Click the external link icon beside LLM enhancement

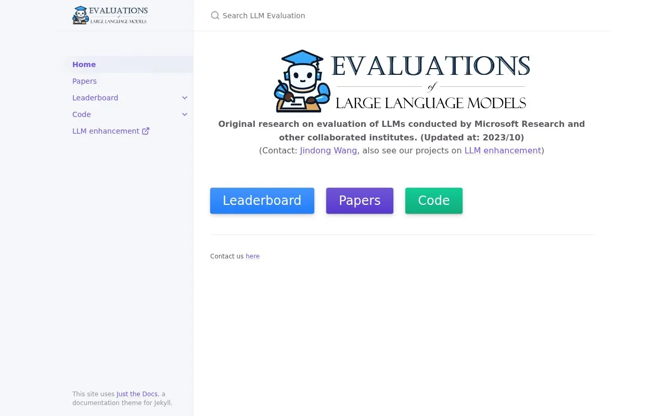(146, 131)
